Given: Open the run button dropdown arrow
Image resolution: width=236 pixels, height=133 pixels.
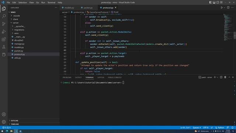Looking at the screenshot, I should tap(225, 7).
